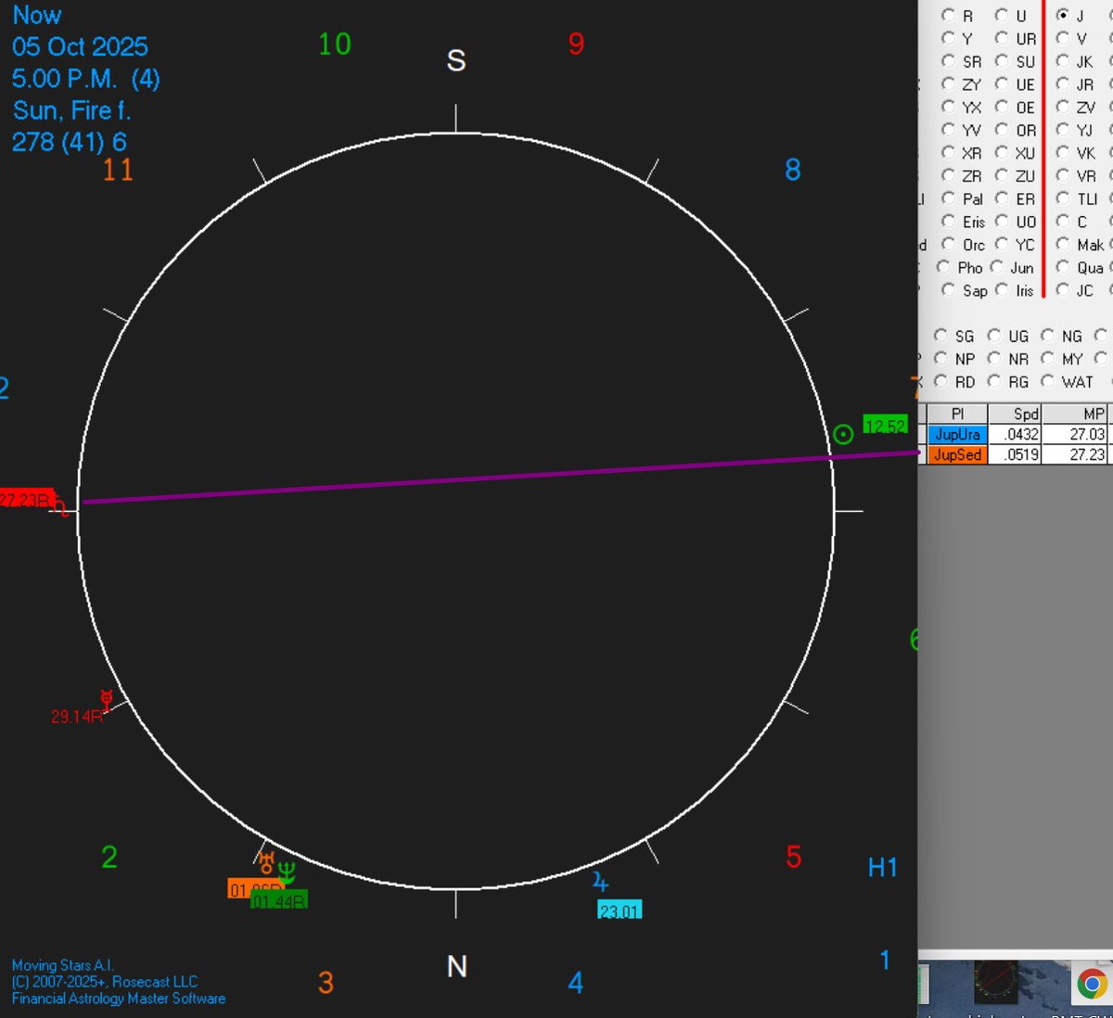Click the H1 house label
This screenshot has height=1018, width=1113.
882,868
